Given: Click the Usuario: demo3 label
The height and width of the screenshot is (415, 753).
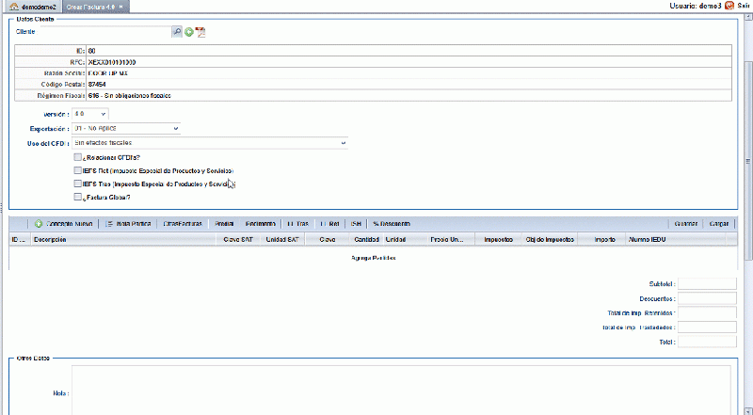Looking at the screenshot, I should (696, 6).
